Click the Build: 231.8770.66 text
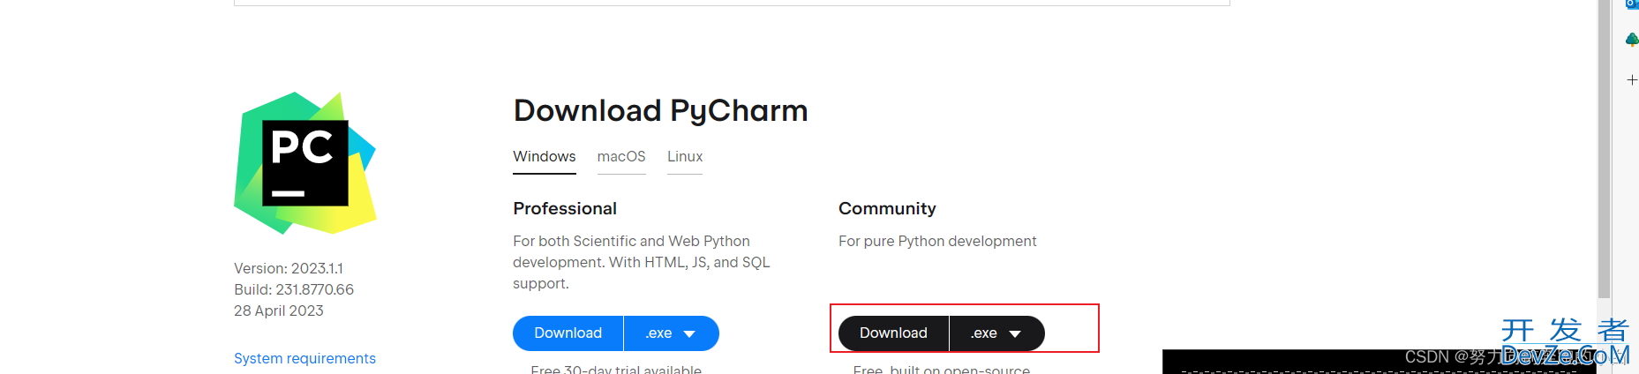This screenshot has height=374, width=1639. [x=294, y=289]
